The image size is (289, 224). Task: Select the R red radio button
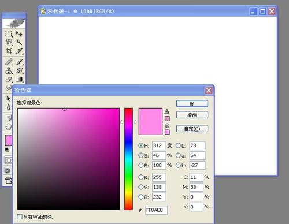(x=141, y=177)
